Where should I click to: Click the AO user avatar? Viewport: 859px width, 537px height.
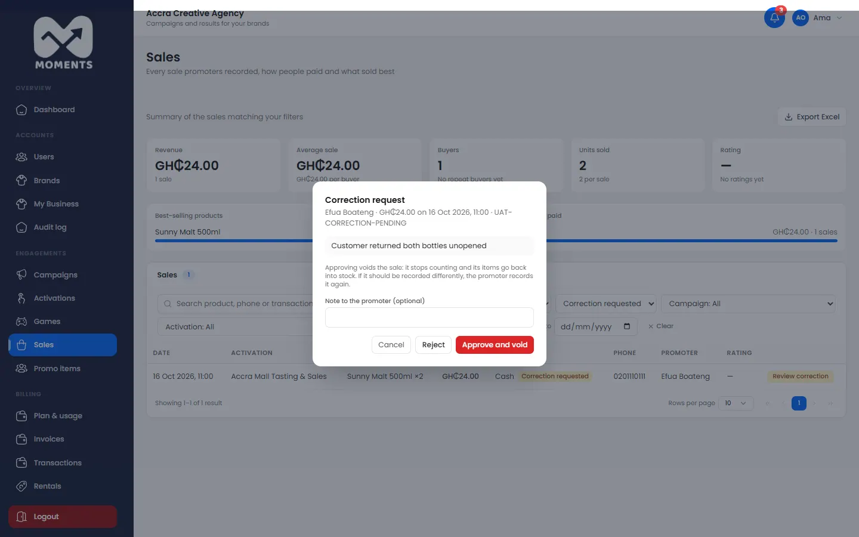tap(801, 18)
